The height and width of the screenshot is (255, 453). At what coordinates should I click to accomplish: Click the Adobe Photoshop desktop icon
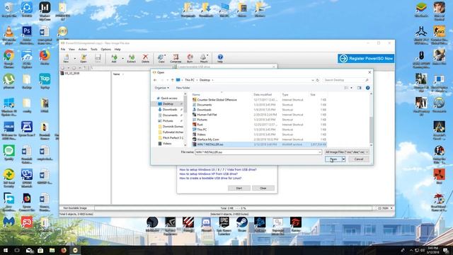pyautogui.click(x=27, y=35)
